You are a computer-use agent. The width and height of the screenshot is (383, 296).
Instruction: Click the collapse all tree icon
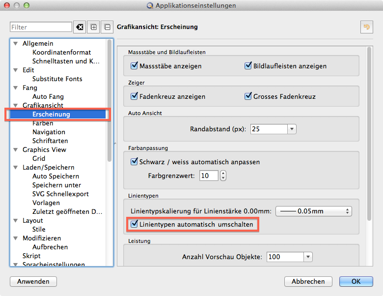107,27
